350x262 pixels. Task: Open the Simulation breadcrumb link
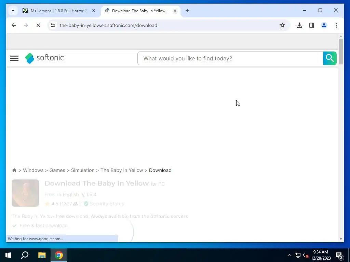83,170
